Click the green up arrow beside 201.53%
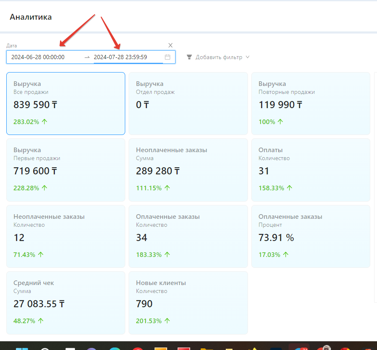 (x=167, y=321)
